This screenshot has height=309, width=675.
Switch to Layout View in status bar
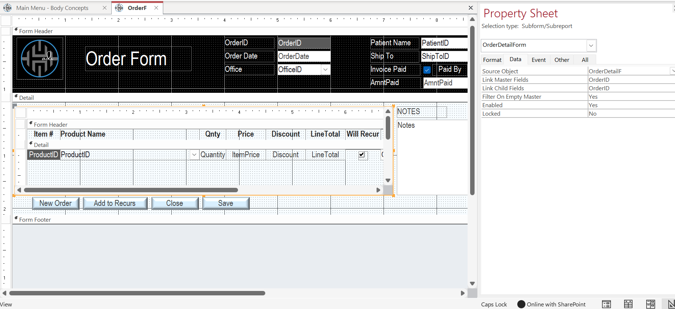tap(650, 304)
